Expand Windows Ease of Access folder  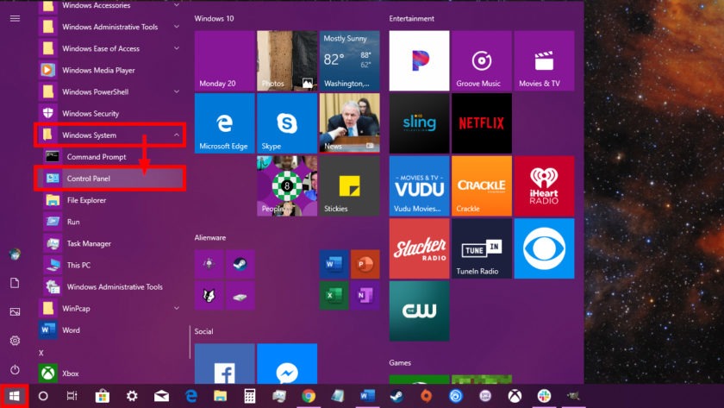click(109, 48)
